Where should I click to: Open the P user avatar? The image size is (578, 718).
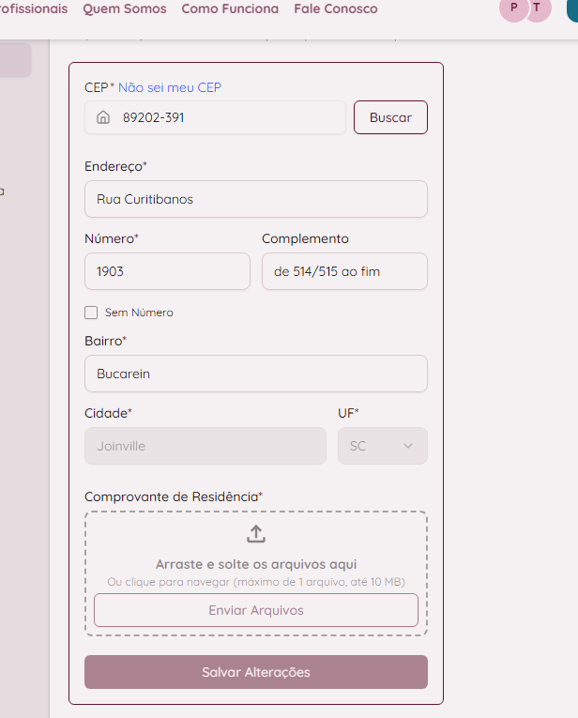pyautogui.click(x=513, y=8)
